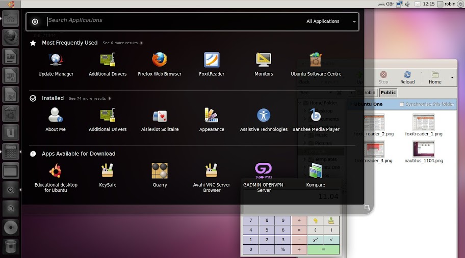Start AisleRiot Solitaire
The width and height of the screenshot is (465, 258).
coord(160,120)
